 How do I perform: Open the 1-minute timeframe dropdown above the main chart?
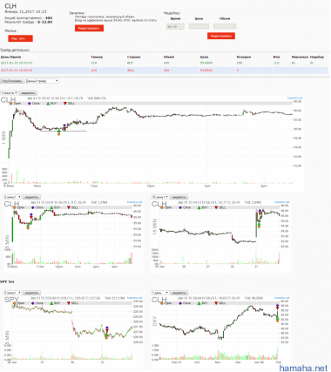10,93
